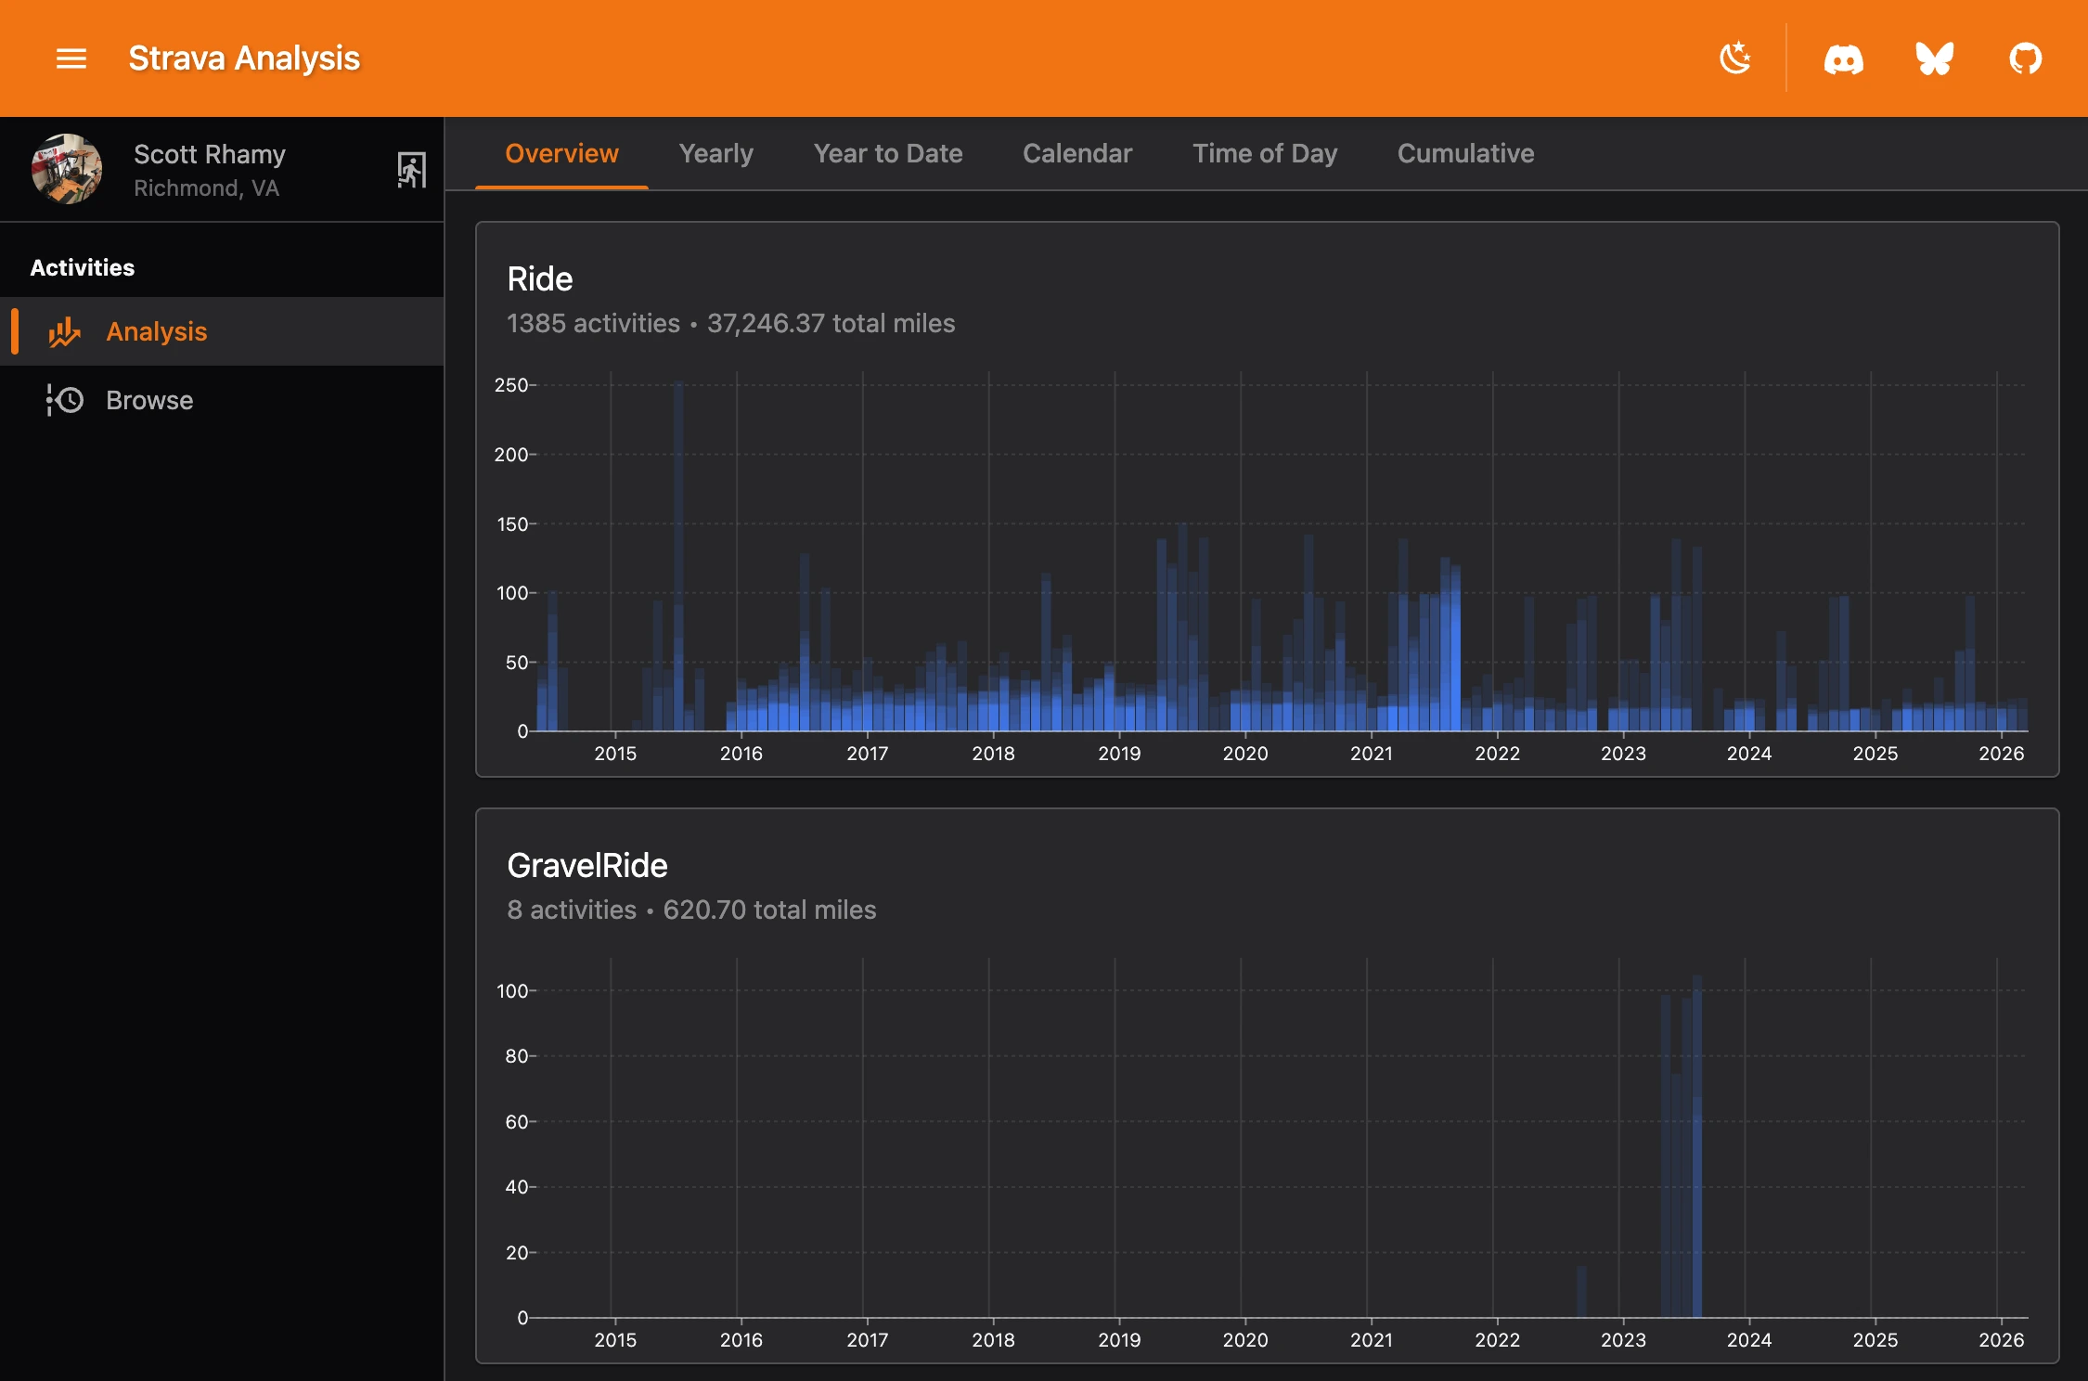Open the hamburger navigation menu

tap(71, 58)
